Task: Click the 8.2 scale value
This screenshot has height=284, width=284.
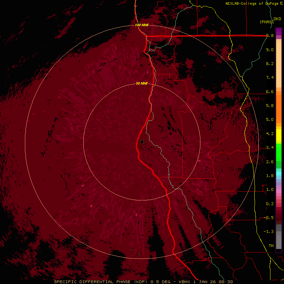Action: [270, 63]
